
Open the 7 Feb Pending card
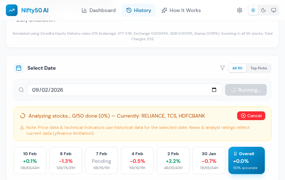click(102, 161)
